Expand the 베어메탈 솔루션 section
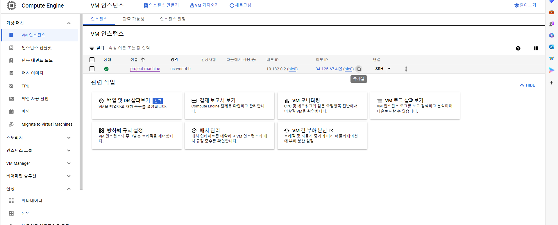 69,176
